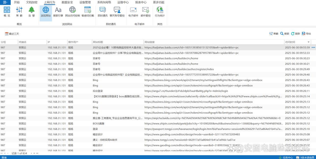The width and height of the screenshot is (316, 159).
Task: Open the 运维中心 tab
Action: click(x=123, y=2)
